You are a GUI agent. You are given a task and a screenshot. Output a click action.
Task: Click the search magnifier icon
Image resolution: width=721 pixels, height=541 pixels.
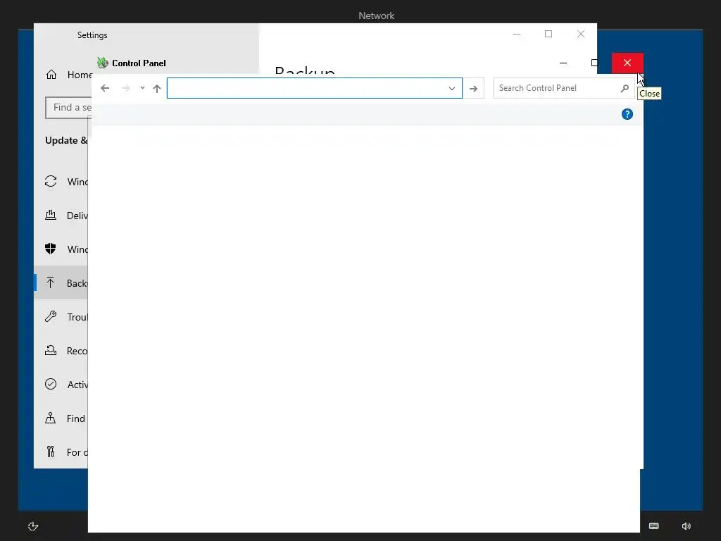[625, 88]
